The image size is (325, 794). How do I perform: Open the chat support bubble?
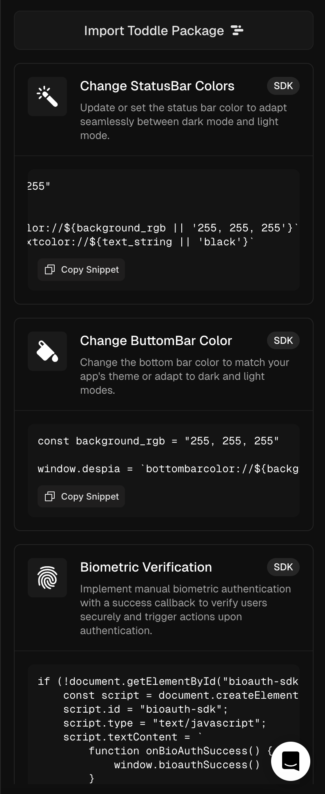click(x=291, y=761)
